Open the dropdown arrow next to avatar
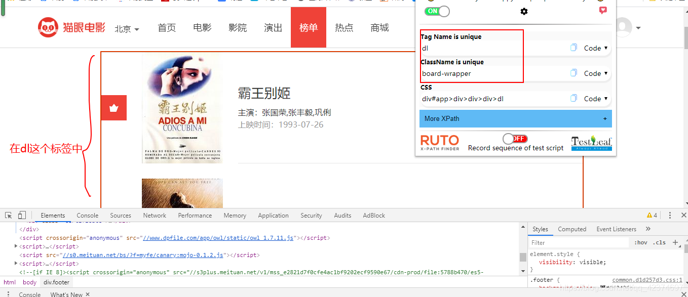Image resolution: width=688 pixels, height=297 pixels. [x=638, y=28]
